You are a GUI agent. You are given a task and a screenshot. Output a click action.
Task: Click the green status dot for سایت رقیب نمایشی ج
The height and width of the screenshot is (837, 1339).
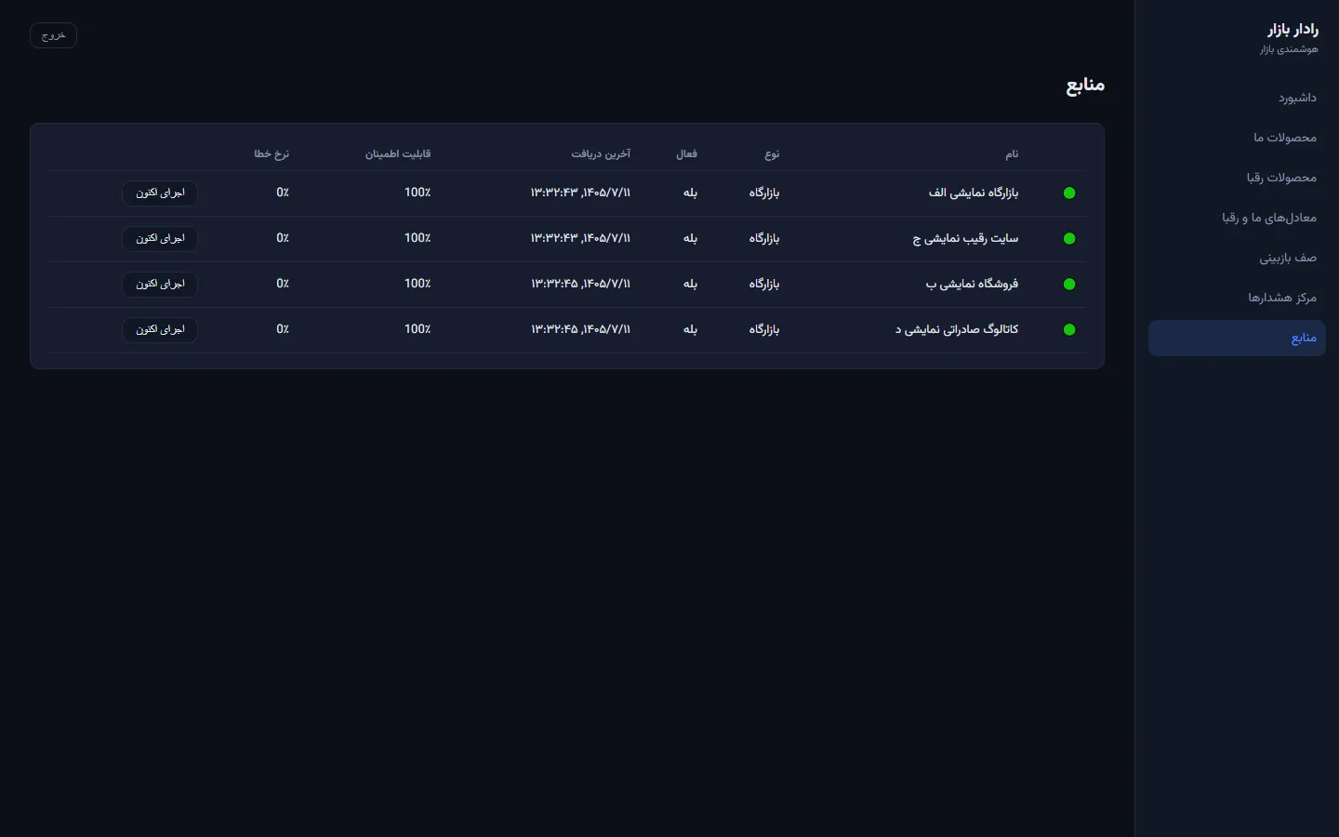[1069, 239]
